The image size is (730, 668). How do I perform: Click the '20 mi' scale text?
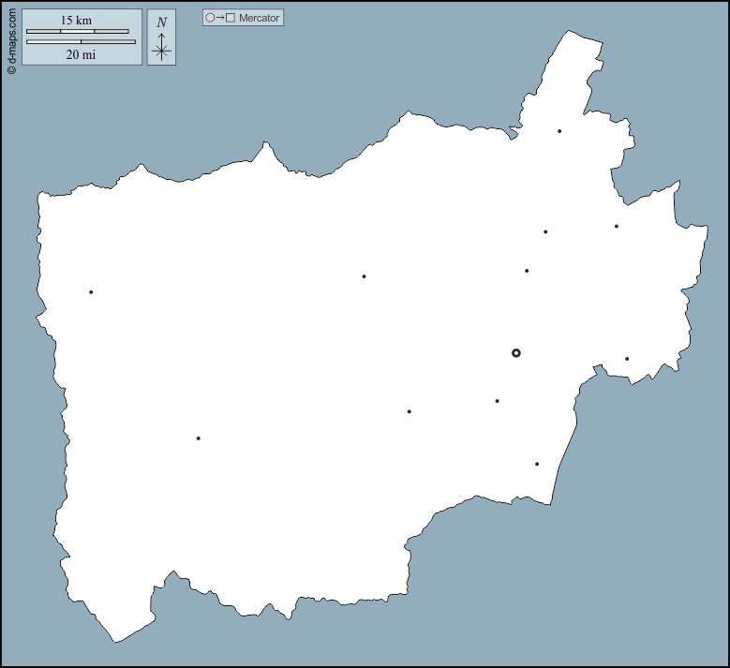[x=81, y=54]
